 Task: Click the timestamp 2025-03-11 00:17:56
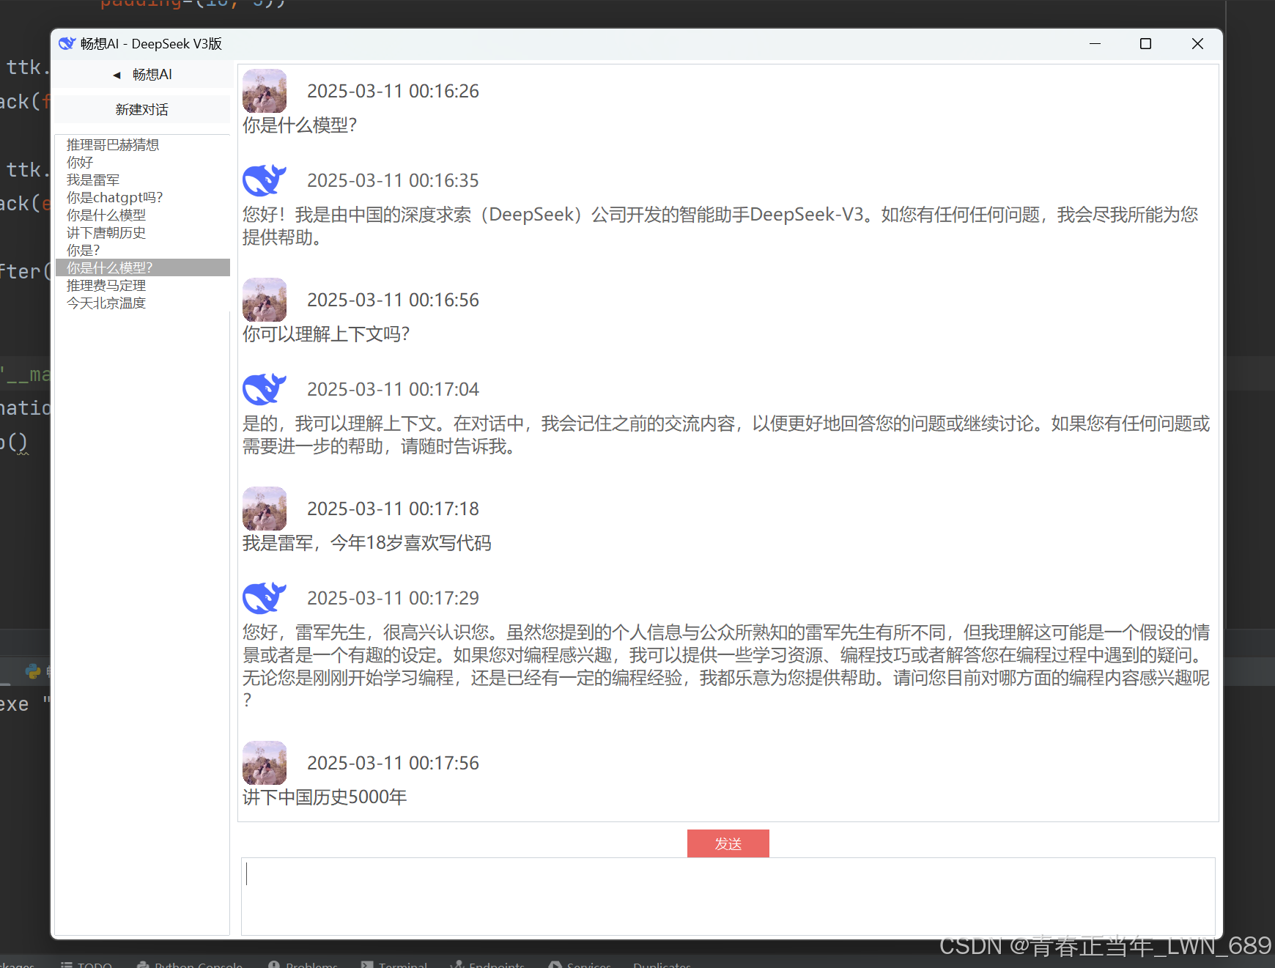393,763
